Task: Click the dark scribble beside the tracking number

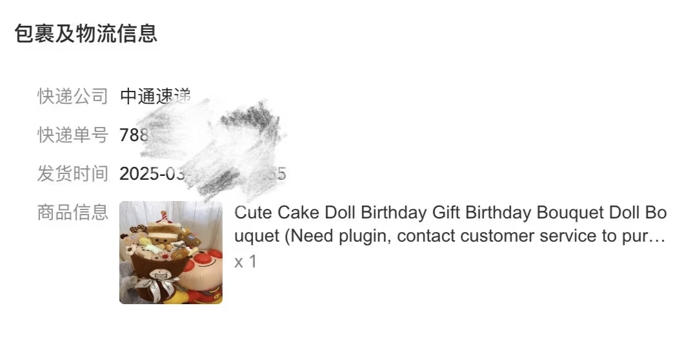Action: [x=252, y=119]
